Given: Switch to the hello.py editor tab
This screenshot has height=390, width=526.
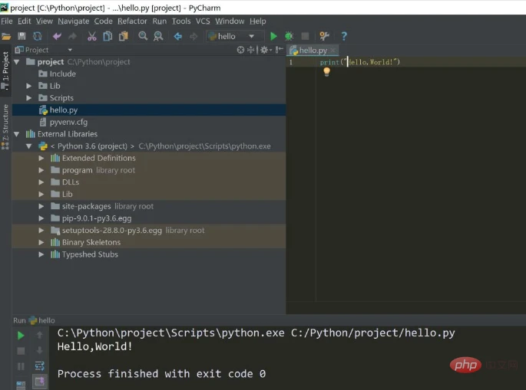Looking at the screenshot, I should [313, 51].
